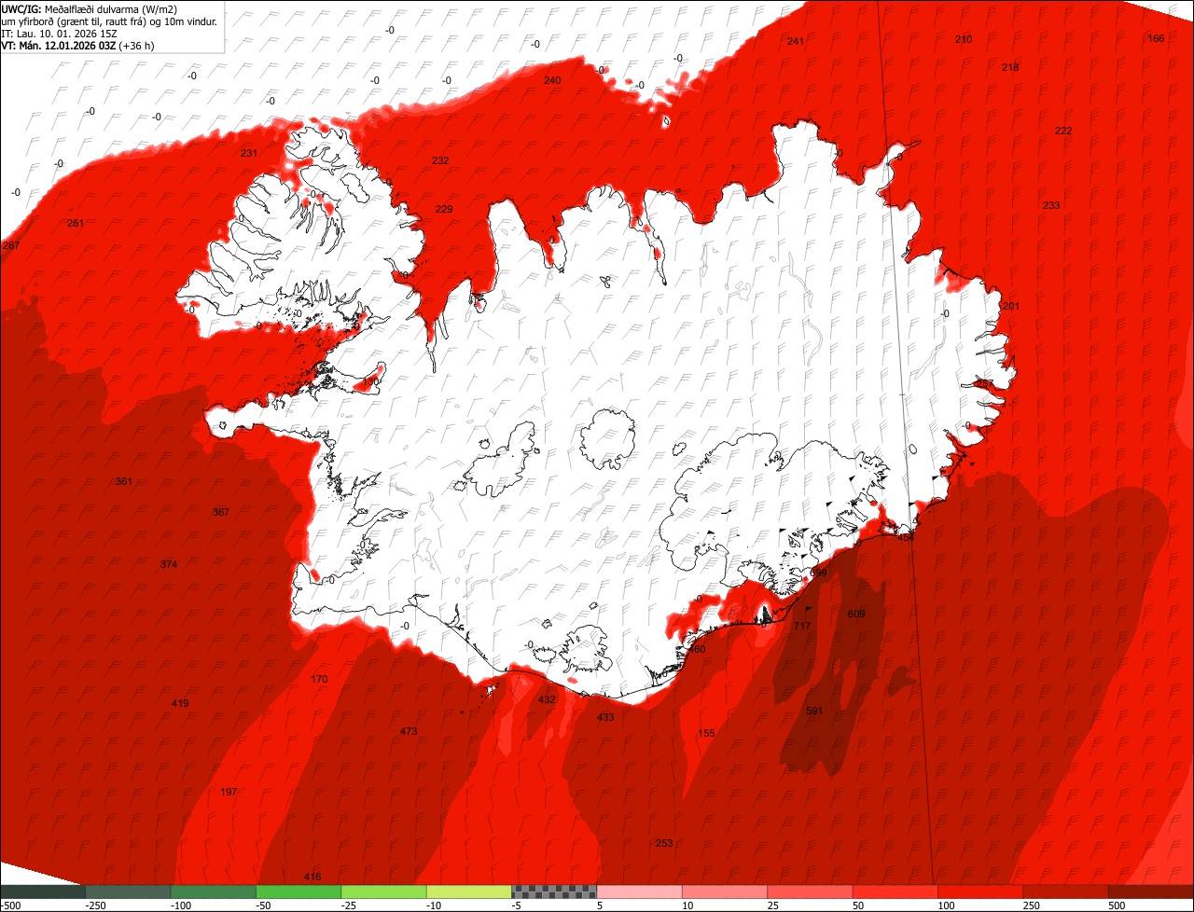Image resolution: width=1194 pixels, height=912 pixels.
Task: Click the flux value 433 off the south coast
Action: coord(605,717)
